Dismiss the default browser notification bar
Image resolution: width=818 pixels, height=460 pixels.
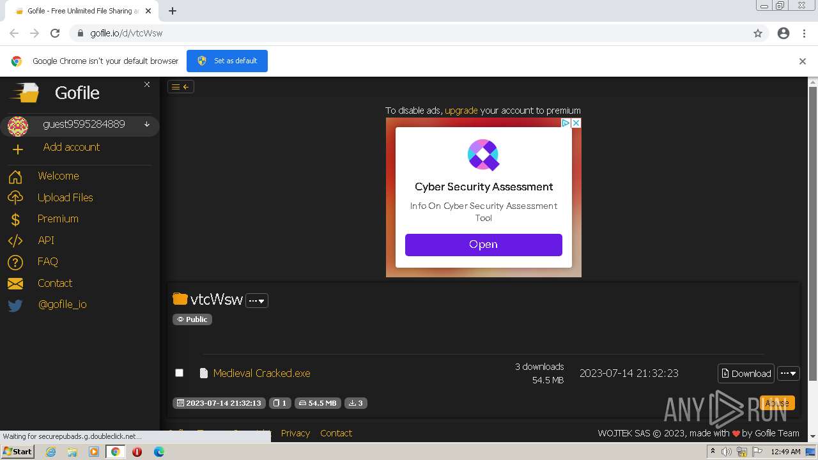click(803, 61)
